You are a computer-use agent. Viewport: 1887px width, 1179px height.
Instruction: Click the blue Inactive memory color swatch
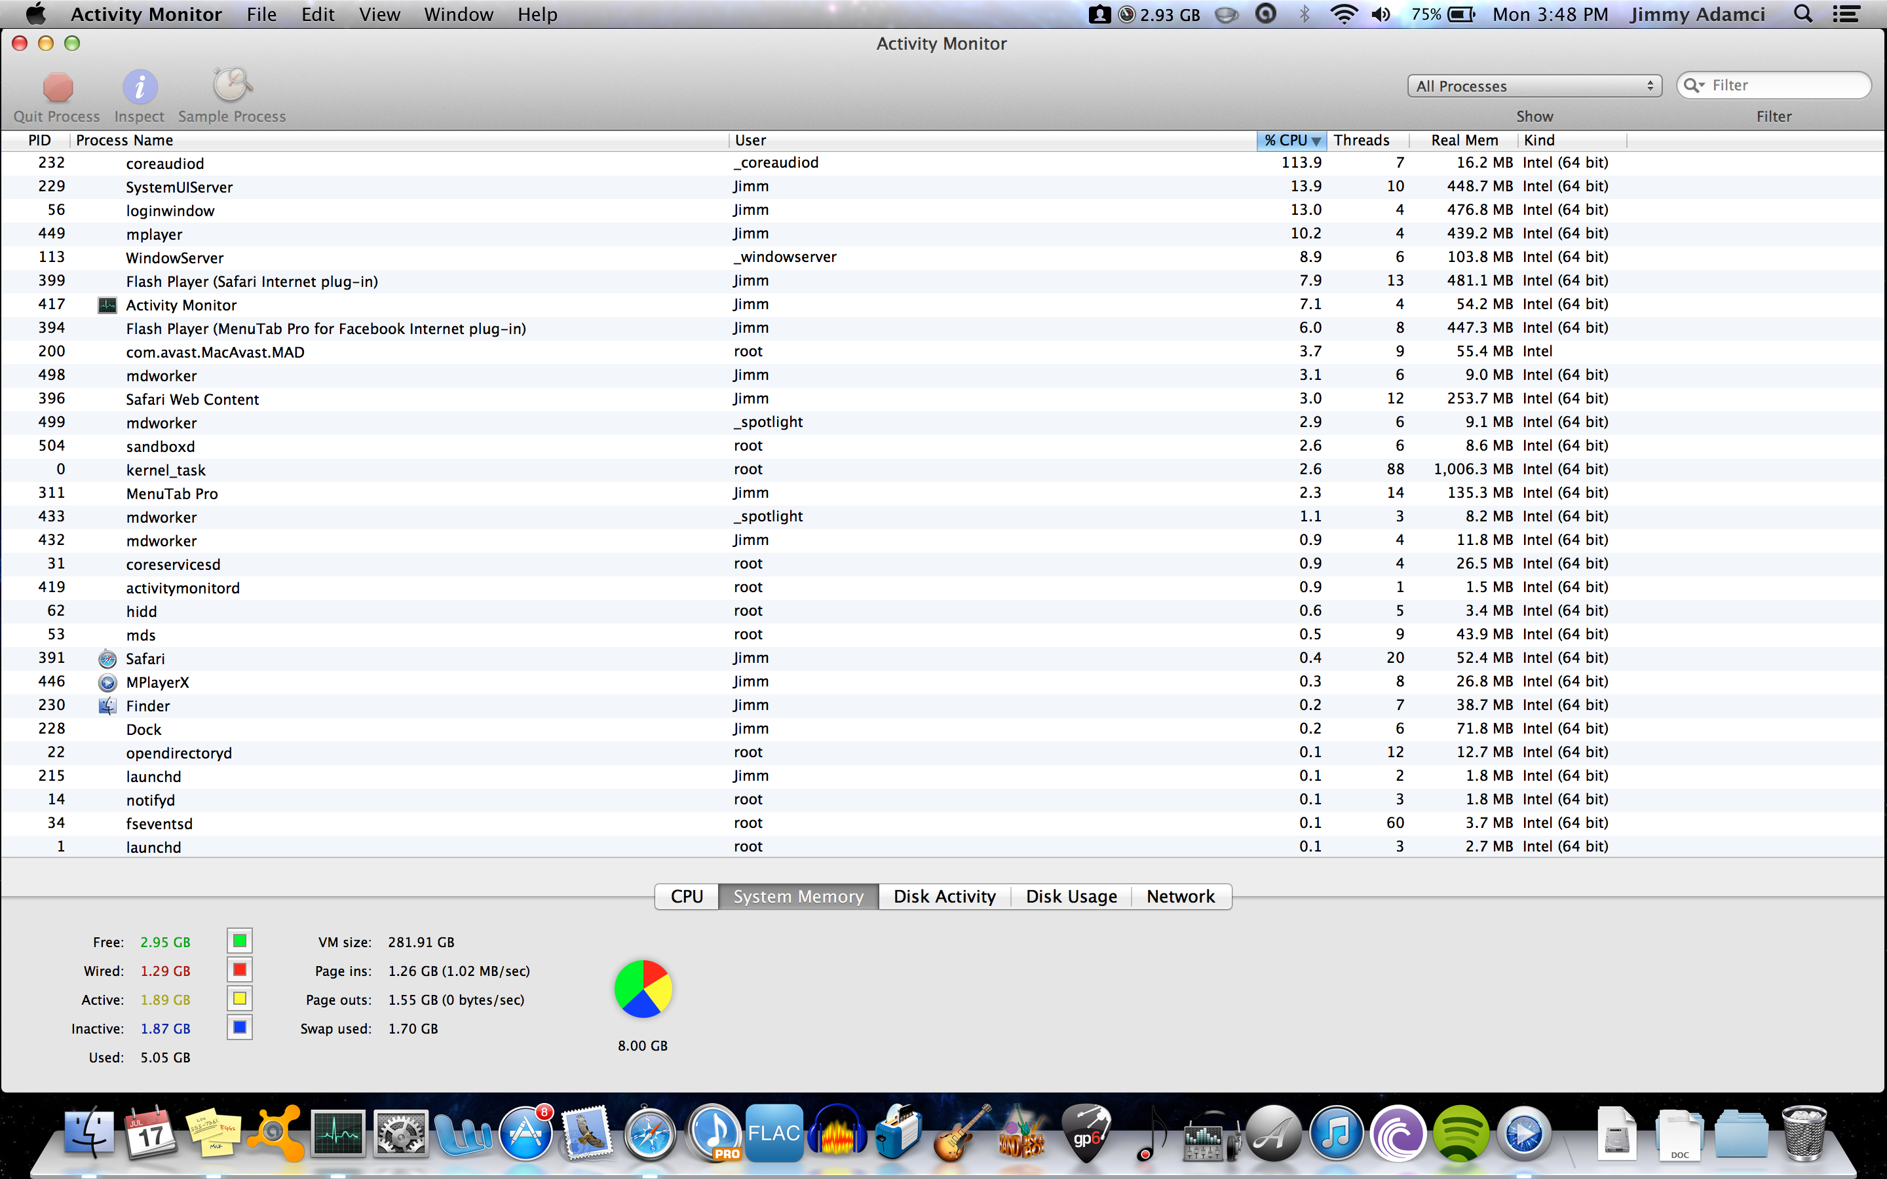click(239, 1028)
